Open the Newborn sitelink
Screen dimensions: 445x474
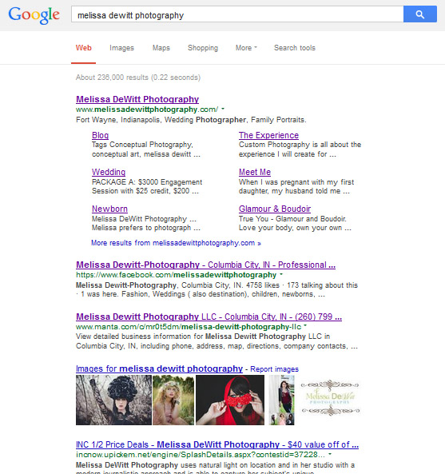(x=109, y=209)
